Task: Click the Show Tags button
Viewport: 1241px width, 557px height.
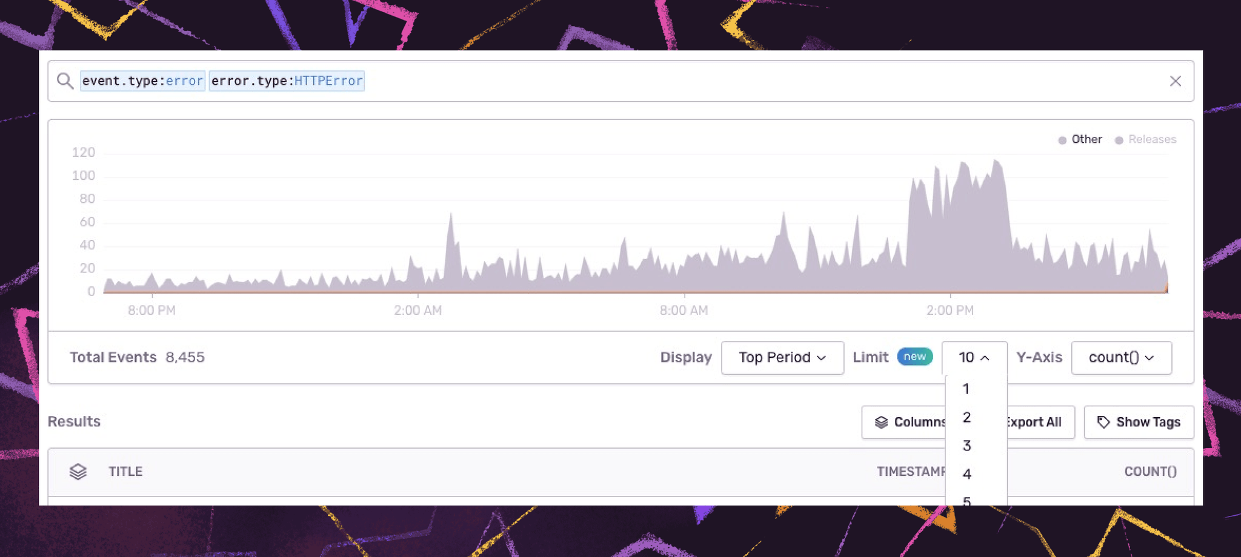Action: tap(1139, 422)
